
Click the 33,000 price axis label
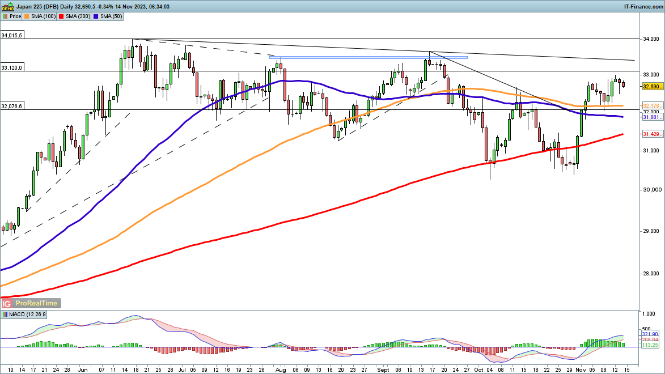point(651,75)
